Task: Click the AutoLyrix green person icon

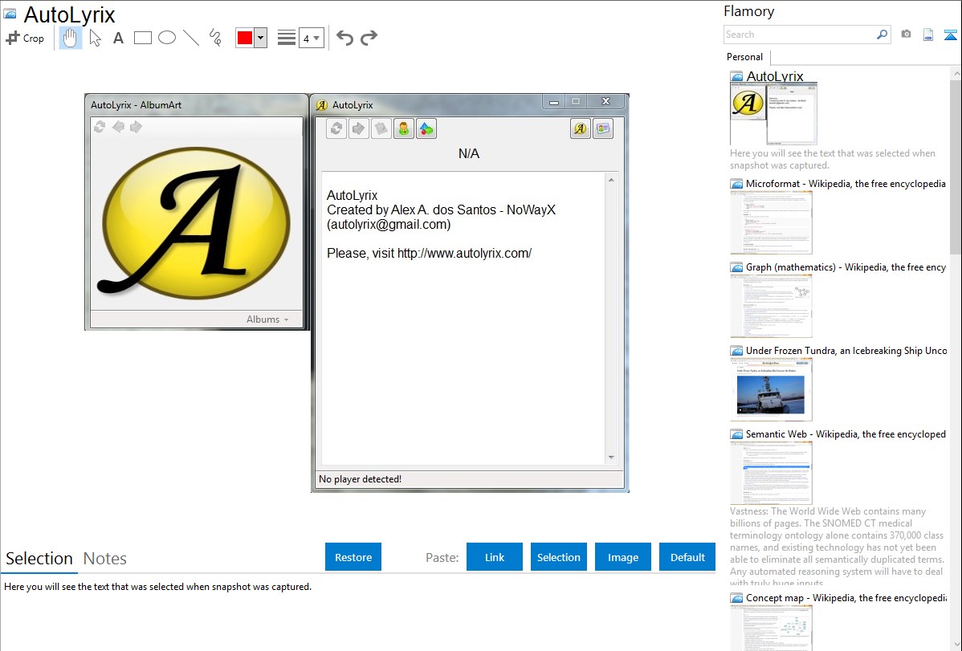Action: [404, 129]
